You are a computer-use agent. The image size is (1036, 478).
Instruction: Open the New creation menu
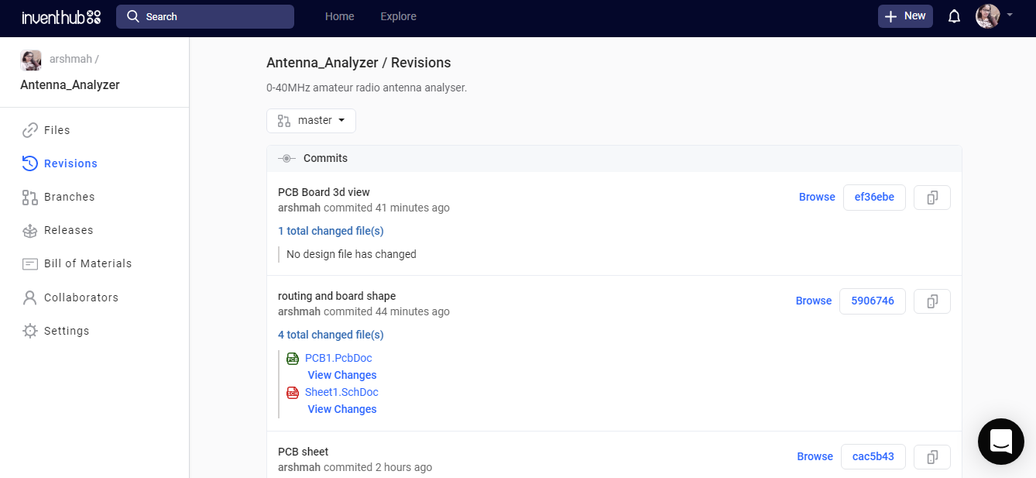(905, 16)
